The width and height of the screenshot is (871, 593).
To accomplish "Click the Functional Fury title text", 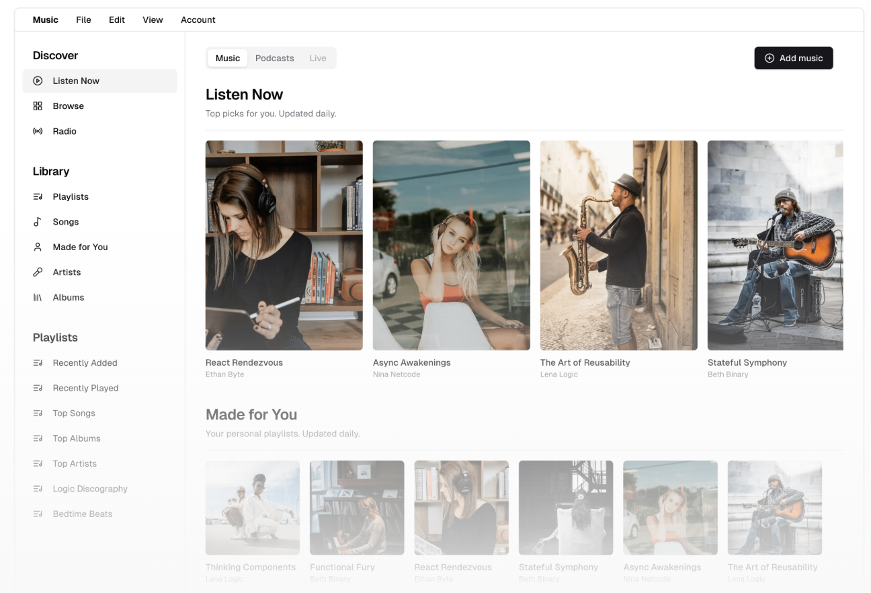I will (x=343, y=567).
